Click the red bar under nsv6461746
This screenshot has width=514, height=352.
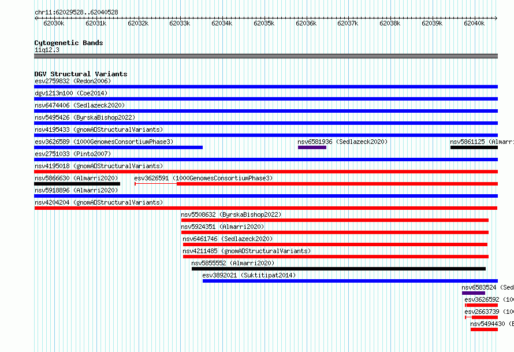[335, 244]
